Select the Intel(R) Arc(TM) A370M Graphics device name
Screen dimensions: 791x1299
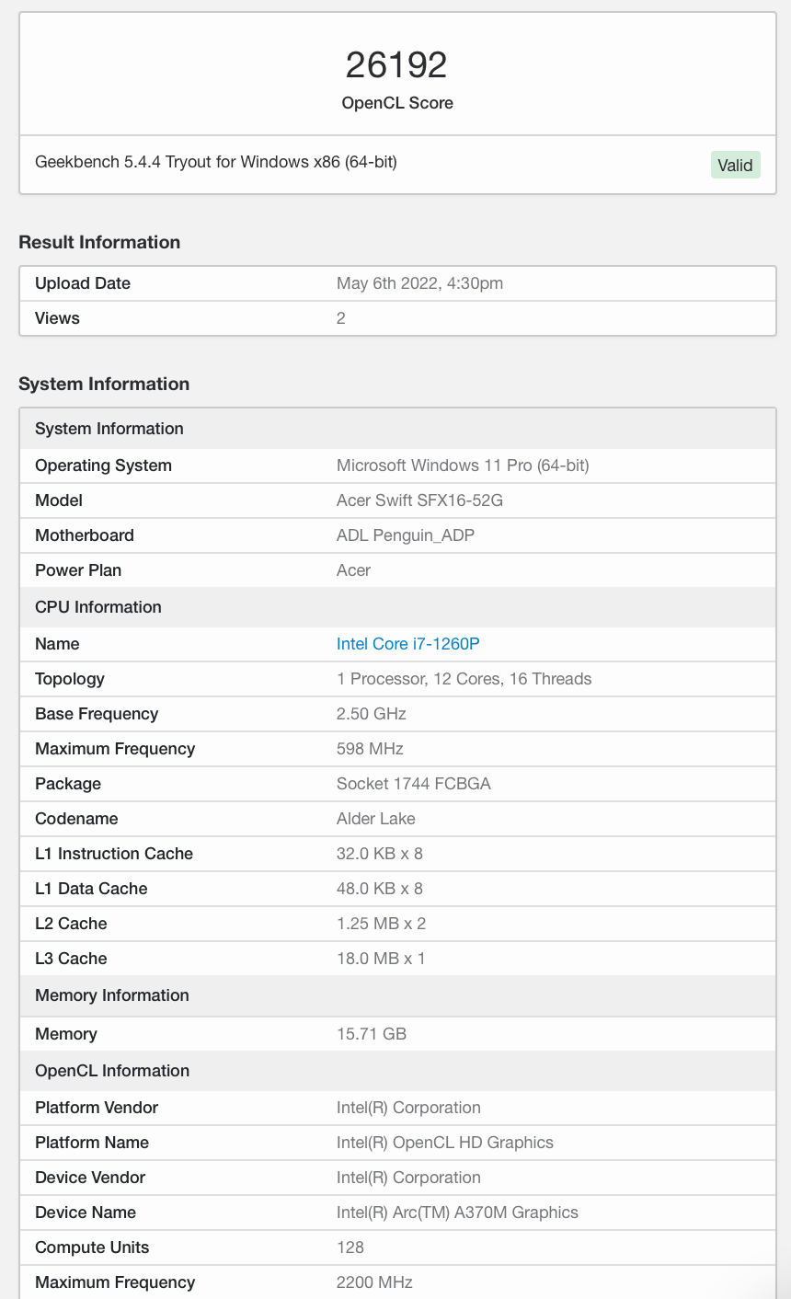[x=457, y=1213]
